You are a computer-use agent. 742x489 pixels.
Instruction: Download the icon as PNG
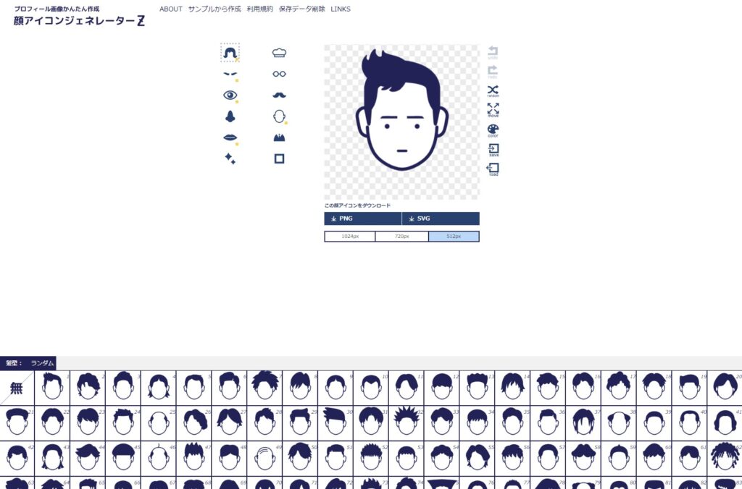coord(362,218)
